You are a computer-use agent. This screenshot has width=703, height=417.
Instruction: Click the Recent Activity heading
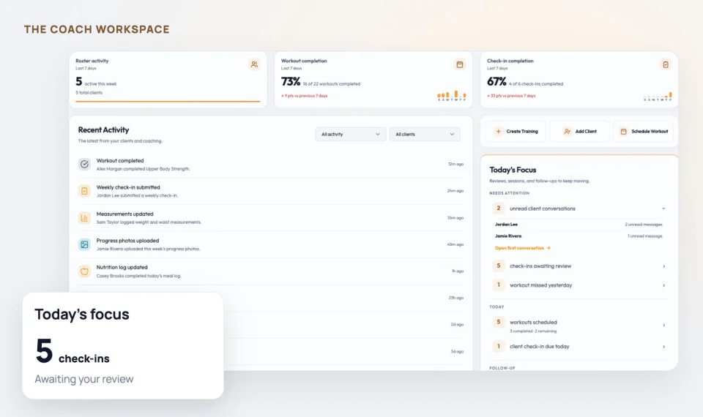(x=103, y=130)
